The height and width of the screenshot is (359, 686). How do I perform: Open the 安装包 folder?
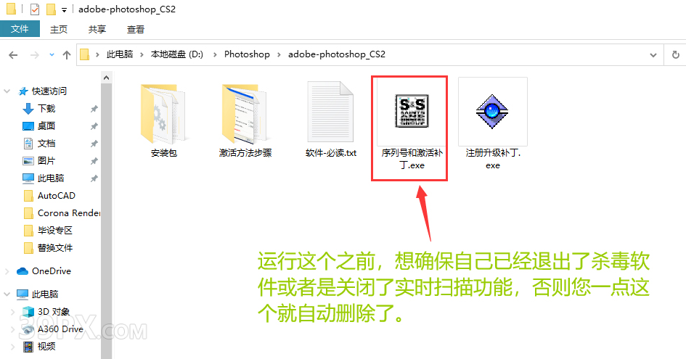[x=163, y=115]
